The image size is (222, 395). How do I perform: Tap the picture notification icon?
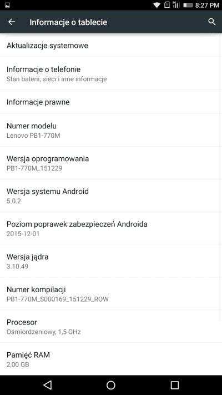pos(7,5)
